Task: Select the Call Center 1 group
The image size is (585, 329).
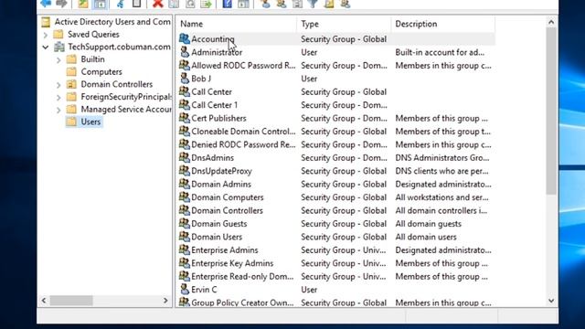Action: pyautogui.click(x=215, y=105)
